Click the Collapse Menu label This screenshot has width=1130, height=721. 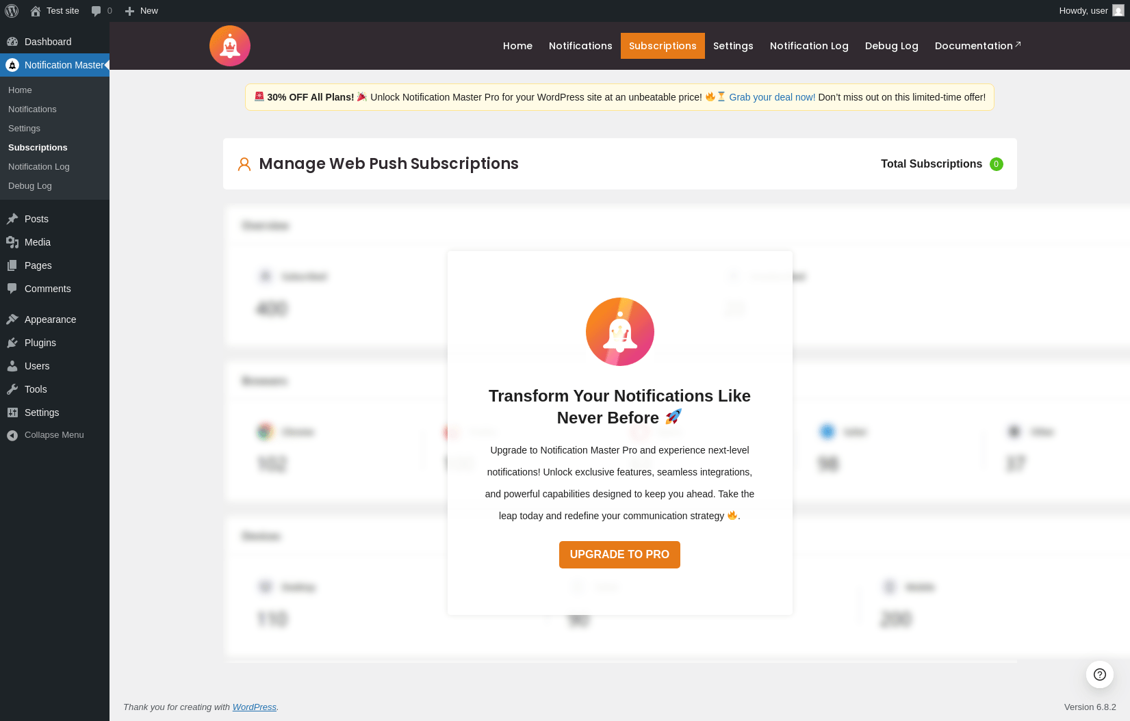pyautogui.click(x=54, y=435)
